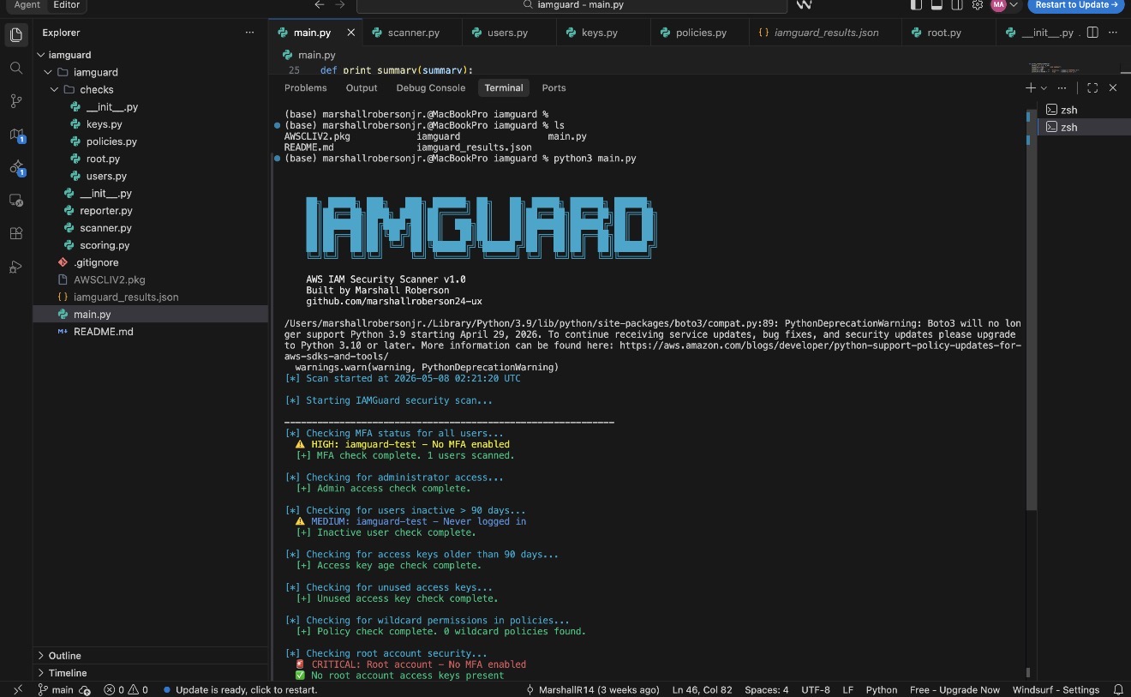1131x697 pixels.
Task: Open the notifications bell icon
Action: [1118, 689]
